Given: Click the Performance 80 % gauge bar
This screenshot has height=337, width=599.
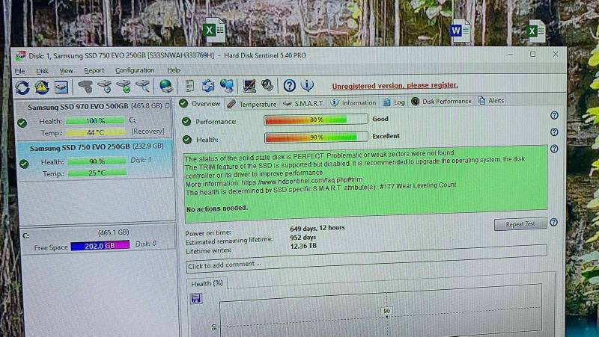Looking at the screenshot, I should click(x=315, y=120).
